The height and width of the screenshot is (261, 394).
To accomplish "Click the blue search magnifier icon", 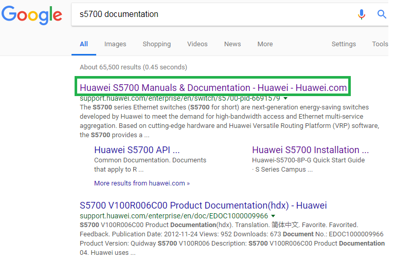I will 382,14.
